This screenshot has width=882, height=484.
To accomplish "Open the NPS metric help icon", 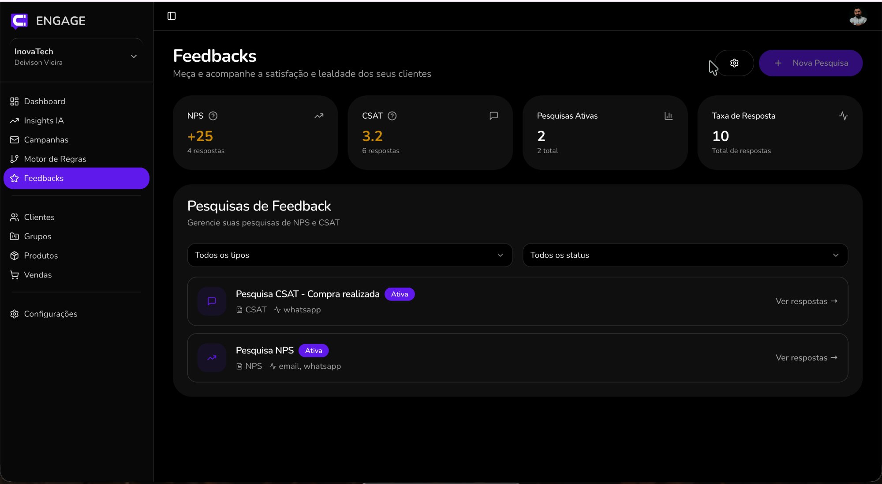I will [213, 116].
